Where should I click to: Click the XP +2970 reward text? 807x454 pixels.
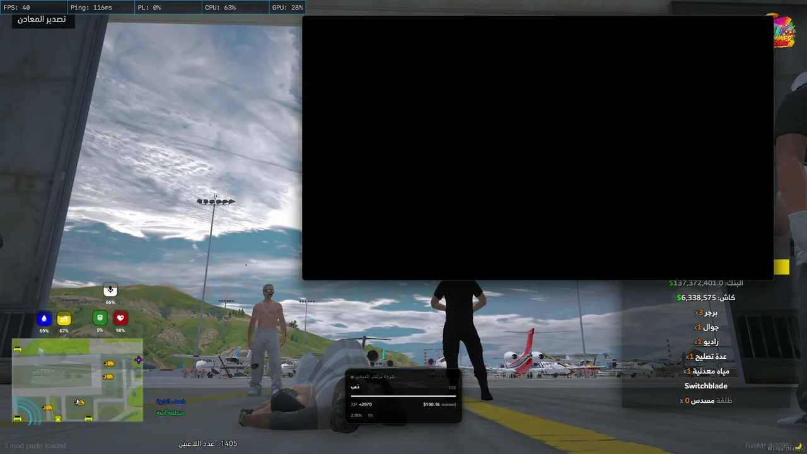pos(361,404)
